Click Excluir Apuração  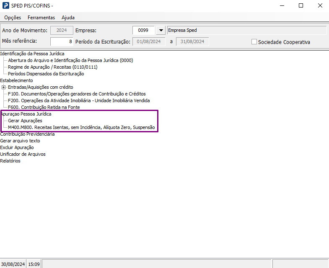[17, 148]
